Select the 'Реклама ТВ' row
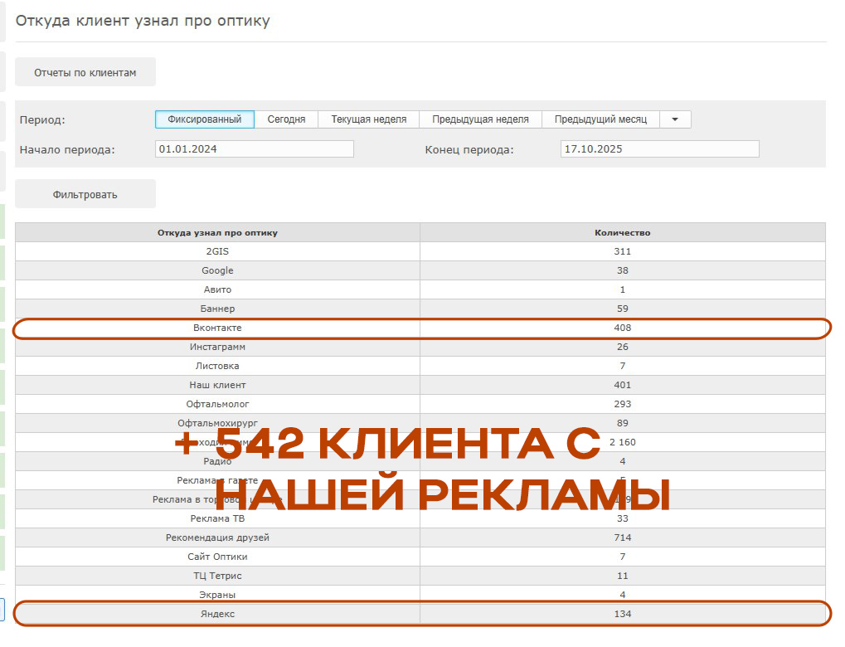The width and height of the screenshot is (845, 647). click(x=217, y=518)
